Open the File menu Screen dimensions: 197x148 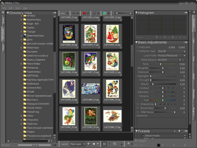(x=4, y=8)
